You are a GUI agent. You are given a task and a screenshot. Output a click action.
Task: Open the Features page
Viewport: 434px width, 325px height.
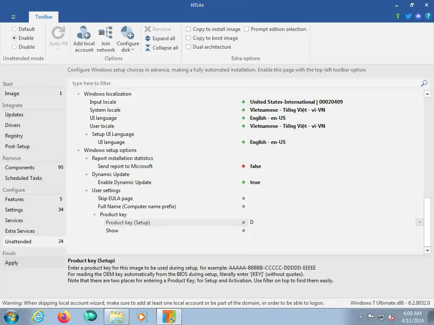click(x=33, y=199)
